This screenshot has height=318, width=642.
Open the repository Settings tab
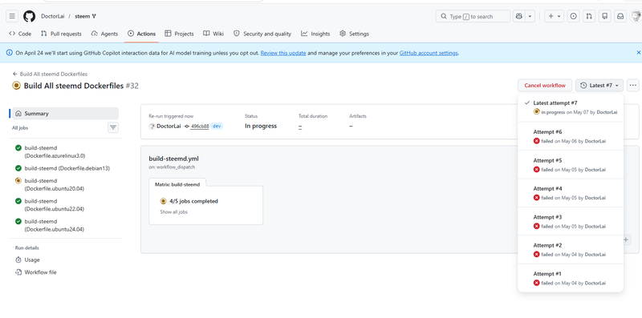pyautogui.click(x=354, y=34)
